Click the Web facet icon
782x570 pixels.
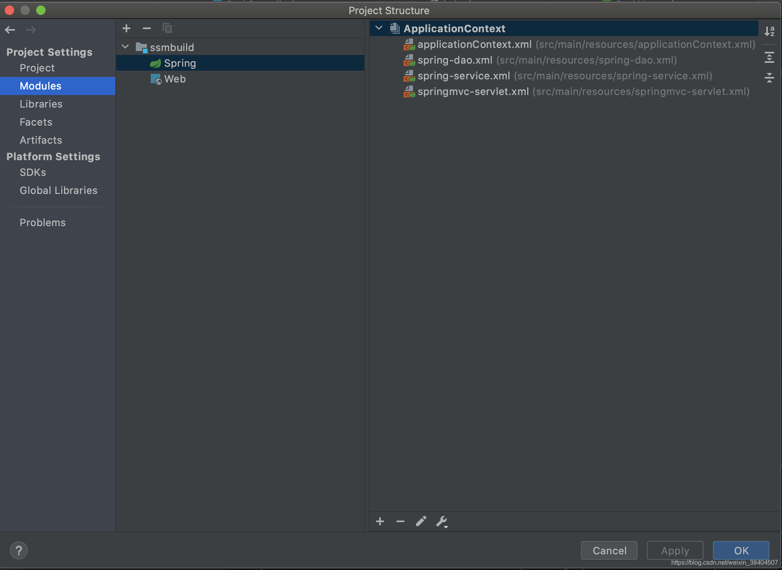[156, 79]
